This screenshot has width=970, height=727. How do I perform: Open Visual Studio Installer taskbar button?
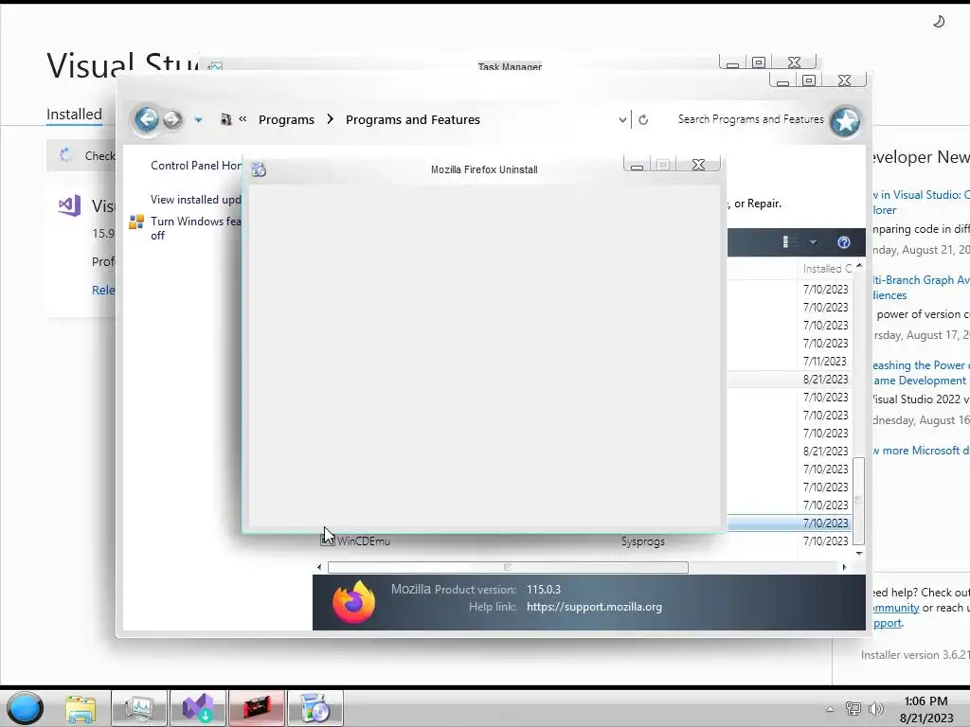point(197,708)
